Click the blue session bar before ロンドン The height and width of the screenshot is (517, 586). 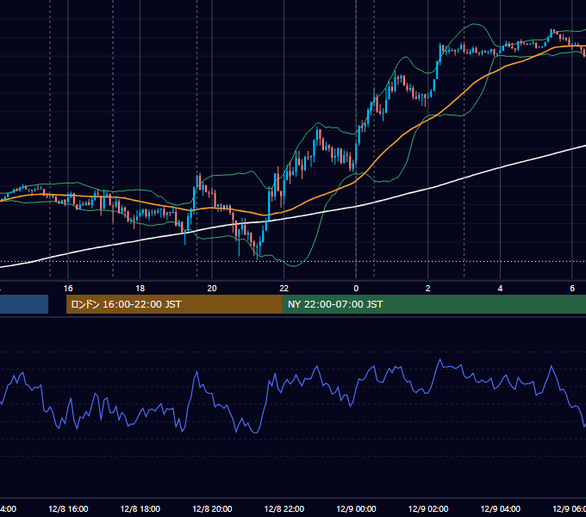(24, 304)
